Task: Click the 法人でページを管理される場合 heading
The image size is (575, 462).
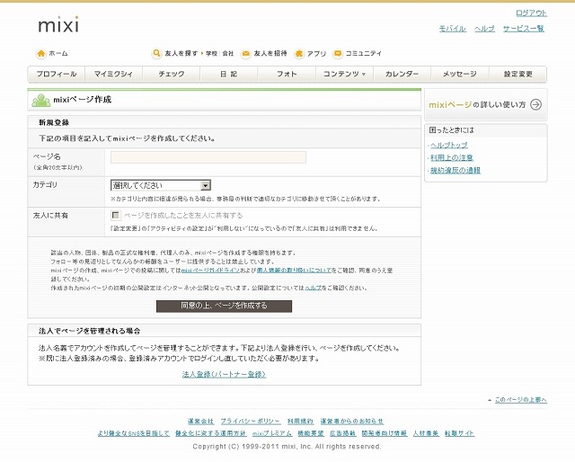Action: click(90, 331)
